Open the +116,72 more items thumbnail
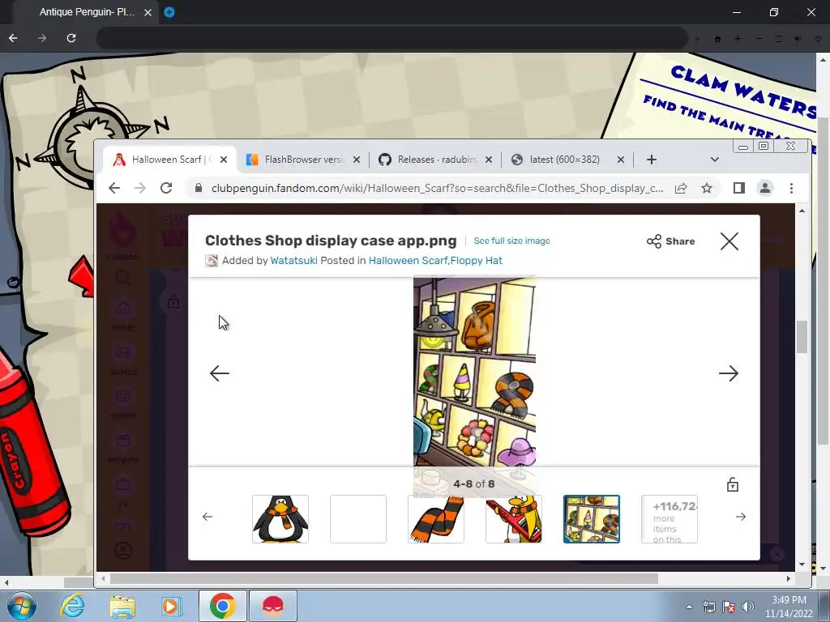The image size is (830, 622). [670, 519]
